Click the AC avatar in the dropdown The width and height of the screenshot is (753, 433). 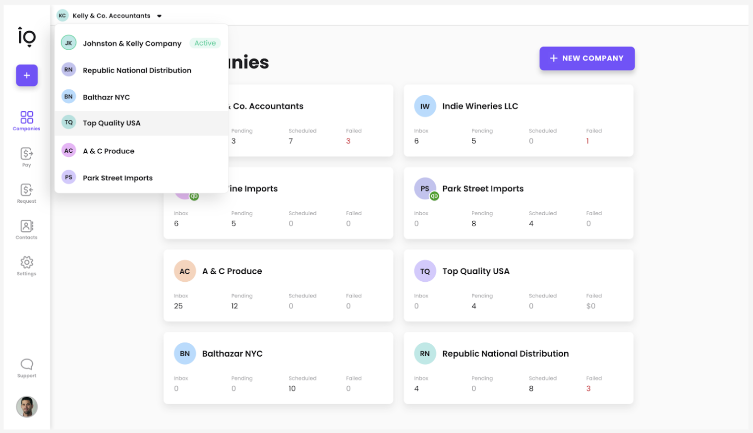tap(68, 150)
